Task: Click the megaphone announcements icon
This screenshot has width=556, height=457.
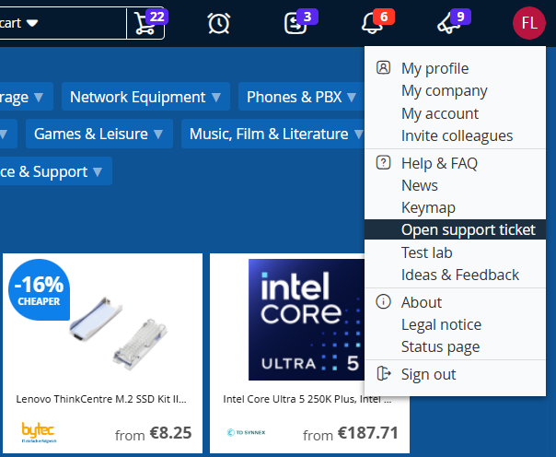Action: click(x=450, y=23)
